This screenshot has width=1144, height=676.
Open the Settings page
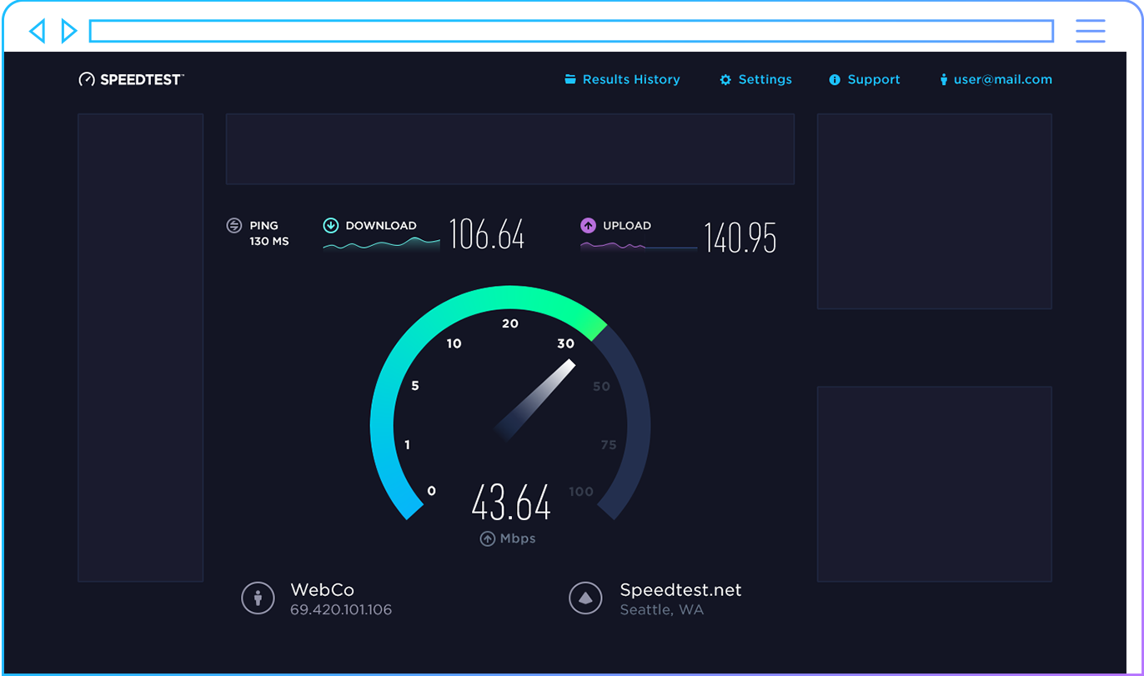click(765, 80)
